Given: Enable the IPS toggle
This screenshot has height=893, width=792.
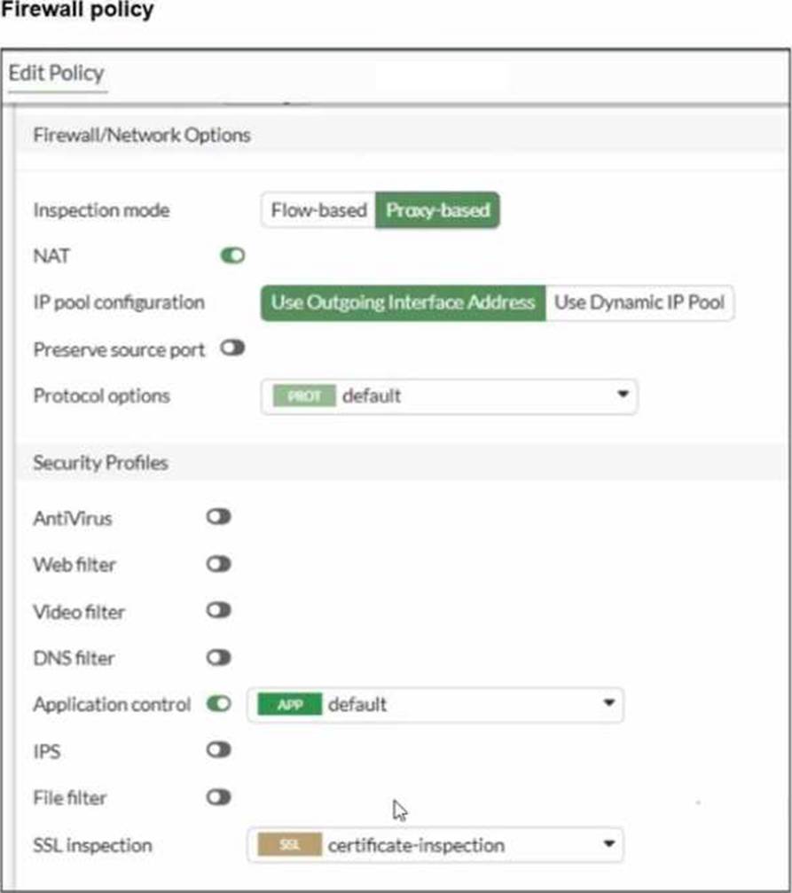Looking at the screenshot, I should [x=219, y=751].
